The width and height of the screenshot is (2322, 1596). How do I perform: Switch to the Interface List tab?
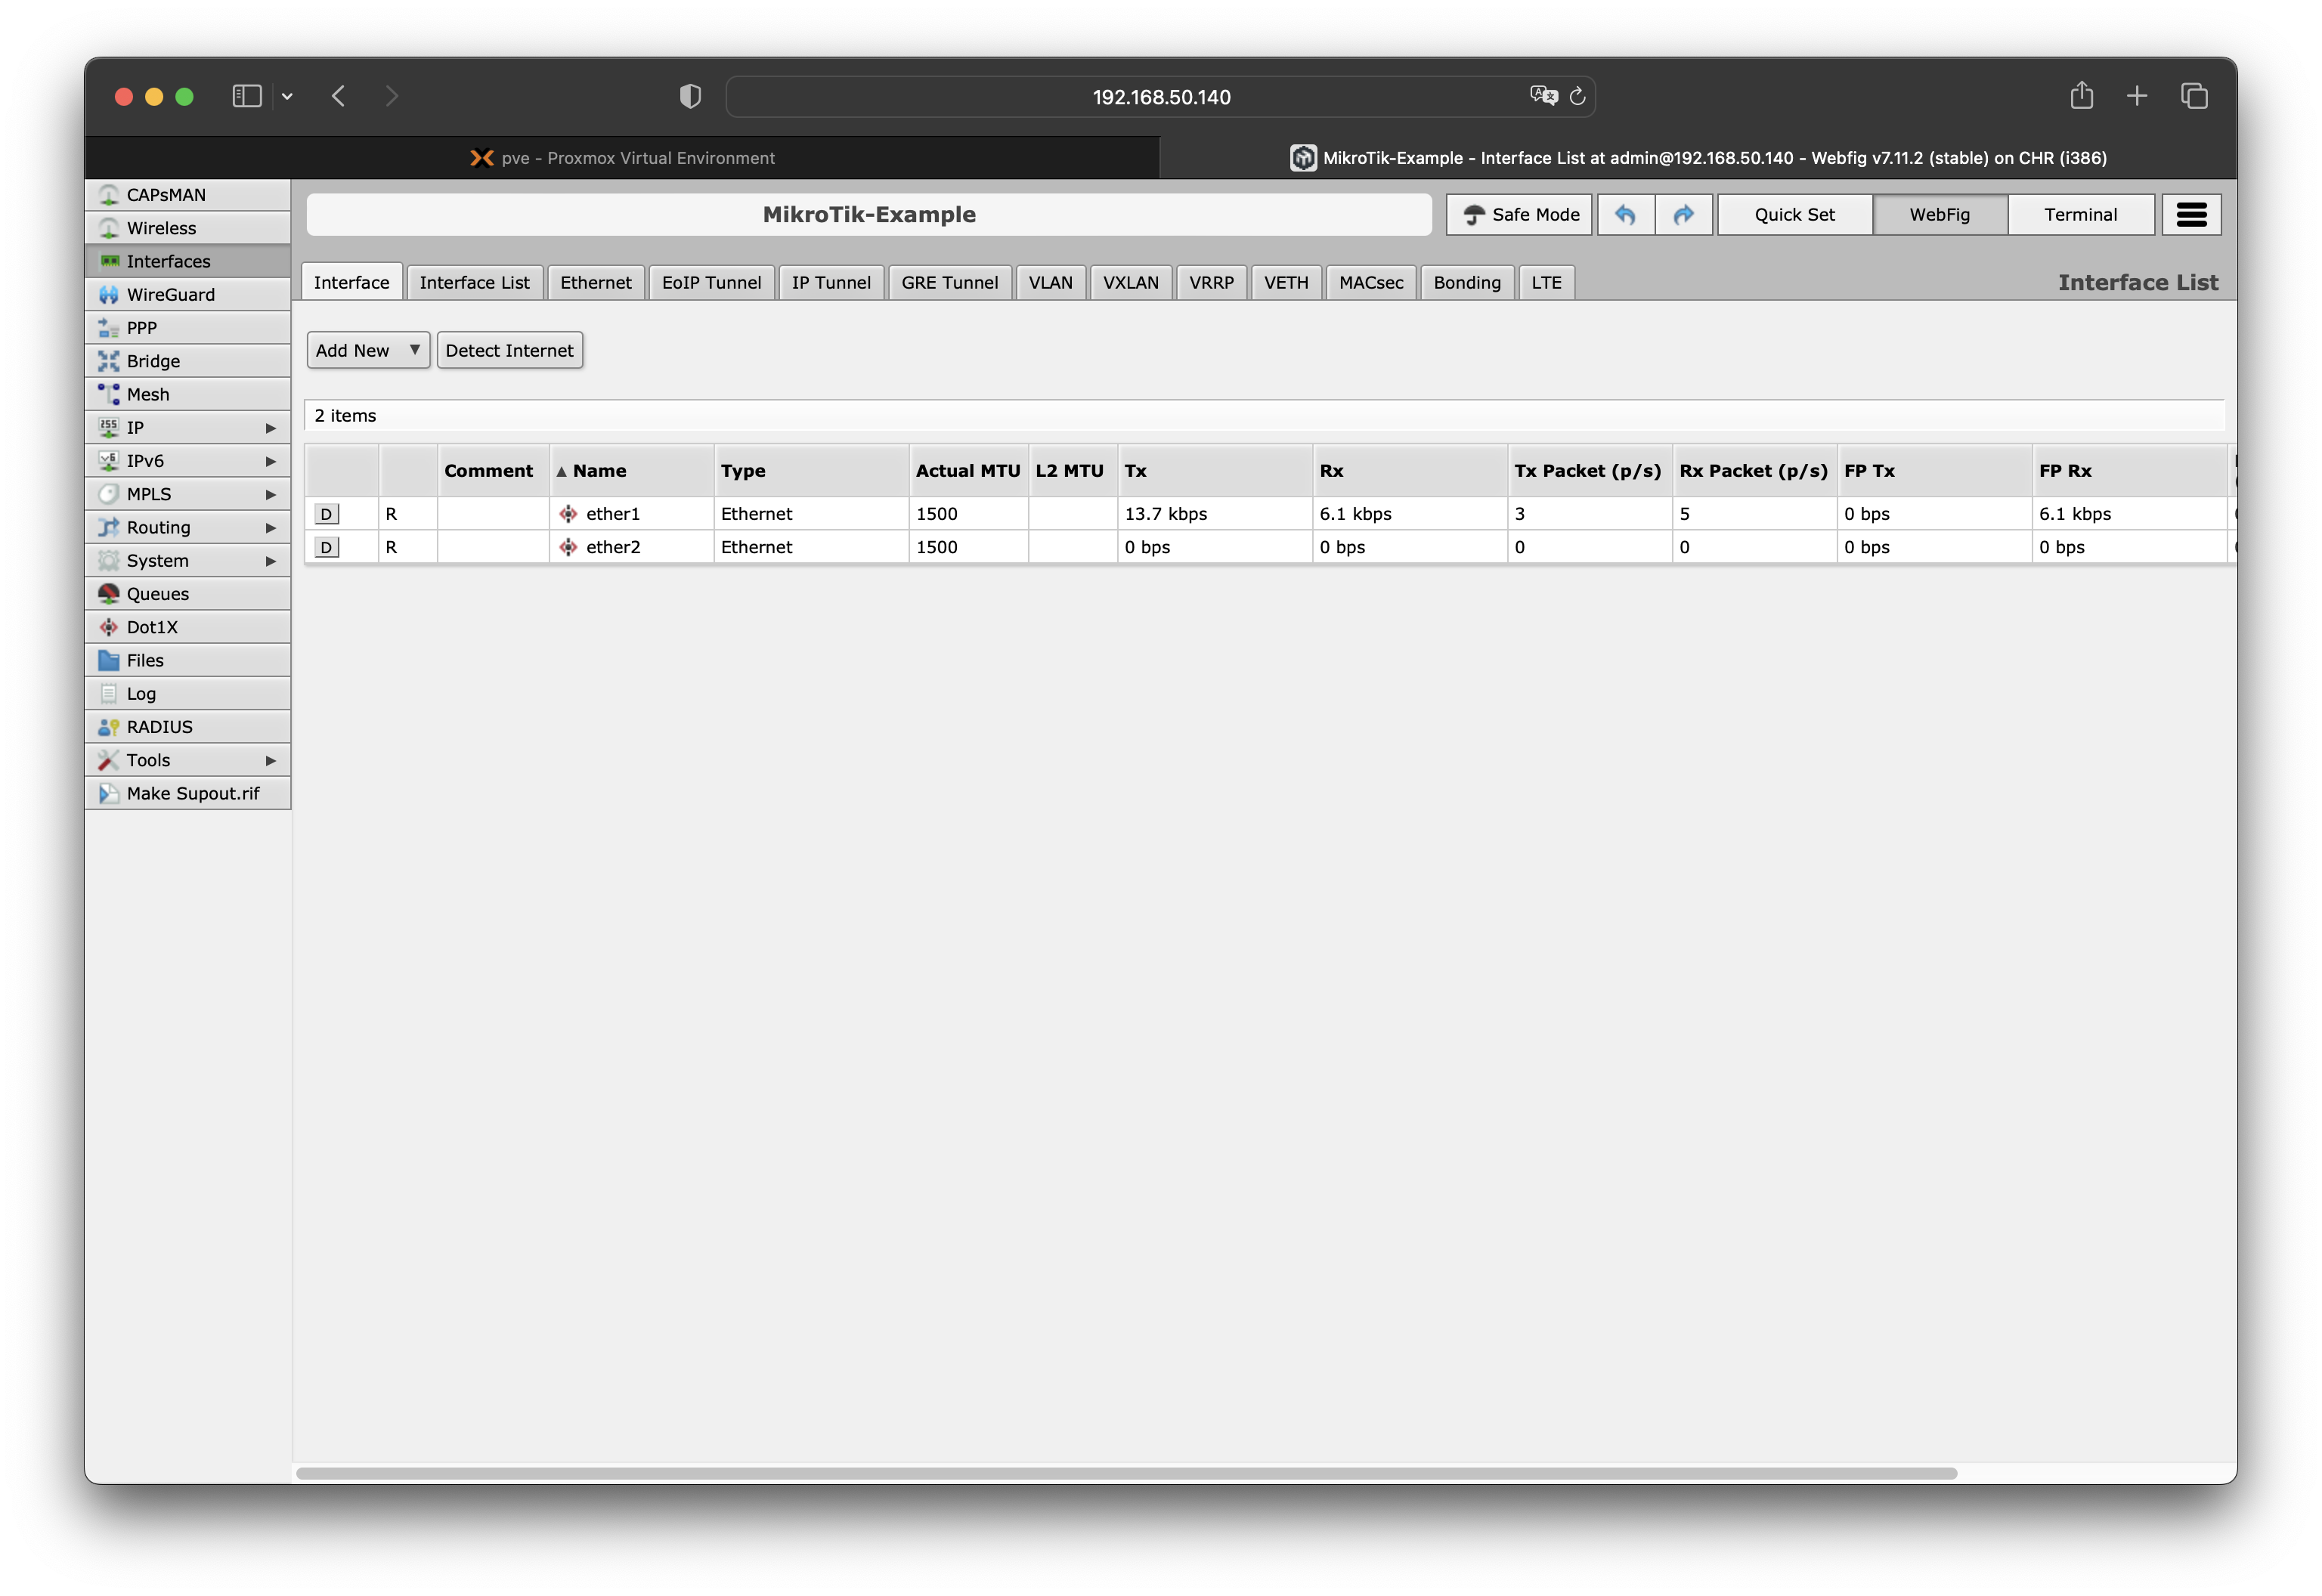pos(474,282)
